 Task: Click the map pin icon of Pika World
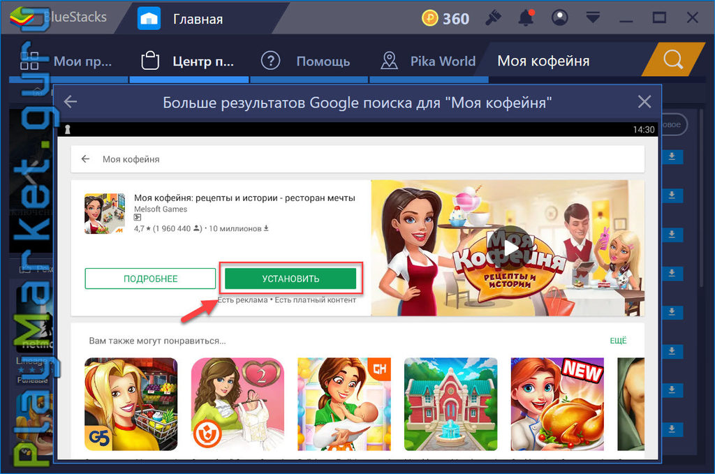(x=389, y=61)
